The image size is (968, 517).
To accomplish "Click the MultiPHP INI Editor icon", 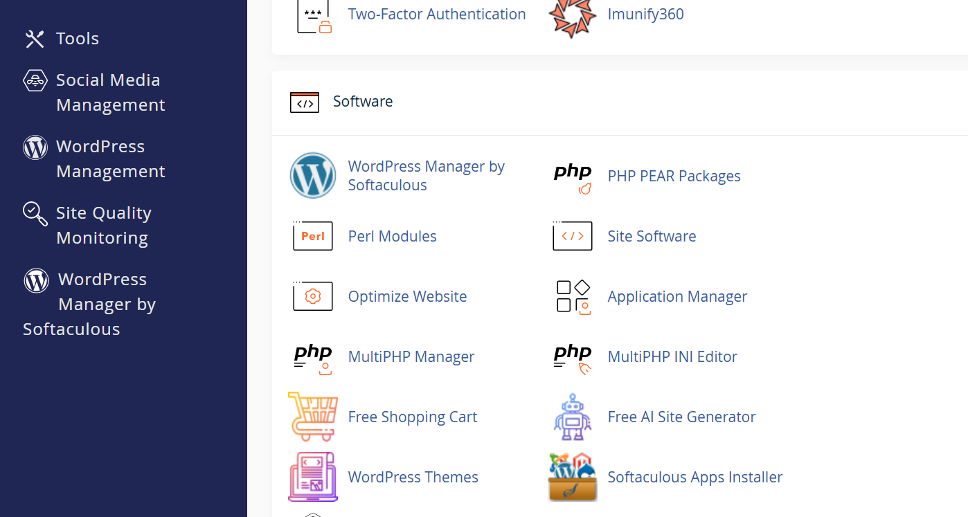I will (x=573, y=359).
